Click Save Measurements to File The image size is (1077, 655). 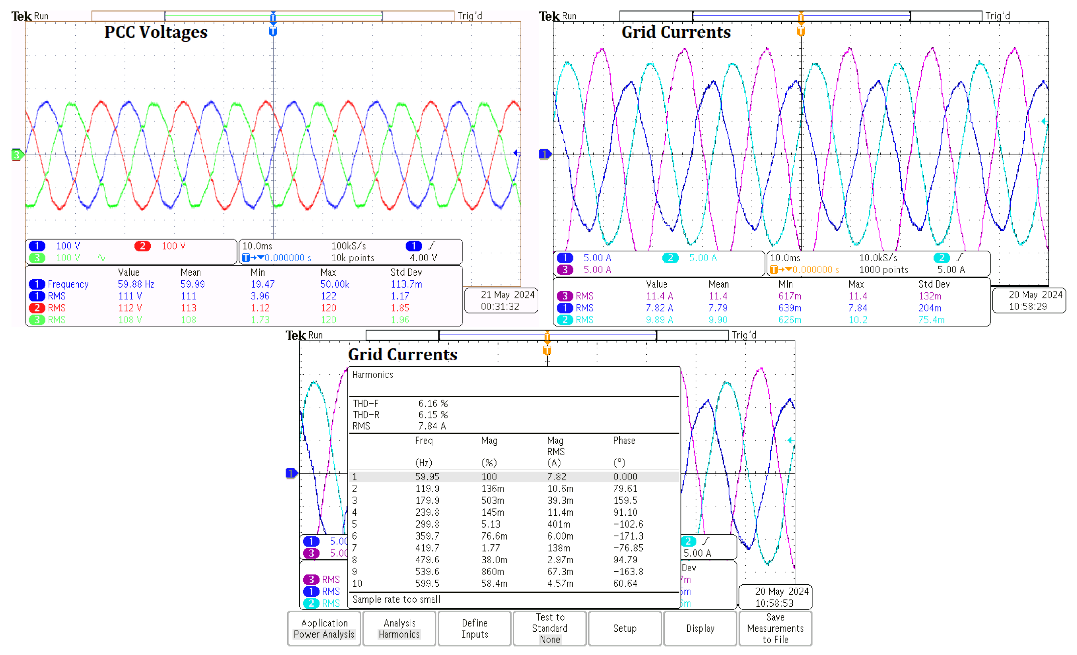pyautogui.click(x=775, y=628)
